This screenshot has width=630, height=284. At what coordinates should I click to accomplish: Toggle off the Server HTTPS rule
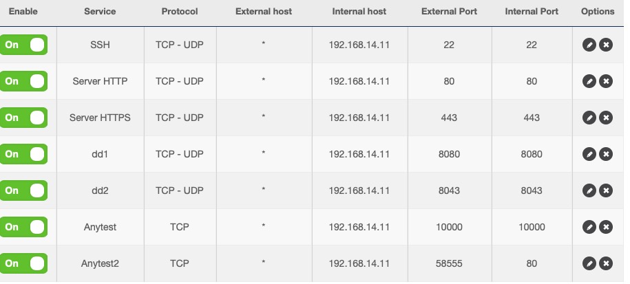[x=23, y=118]
